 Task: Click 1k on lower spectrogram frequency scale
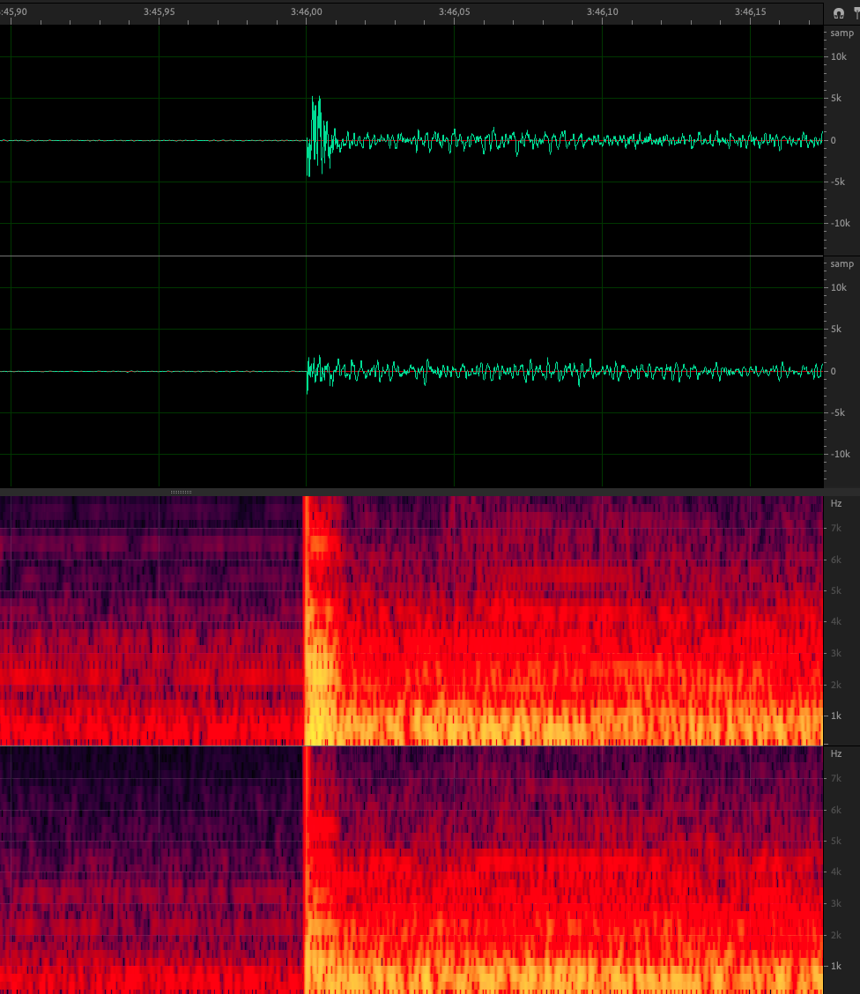coord(838,967)
